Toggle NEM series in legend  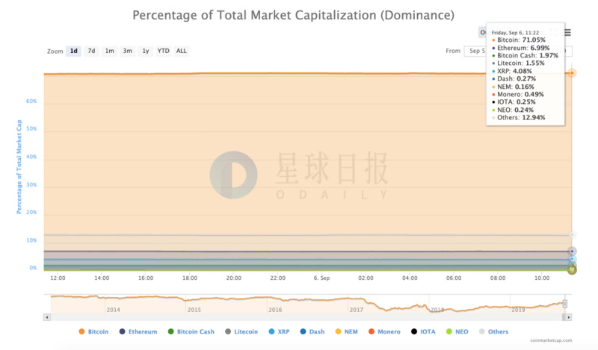tap(346, 332)
